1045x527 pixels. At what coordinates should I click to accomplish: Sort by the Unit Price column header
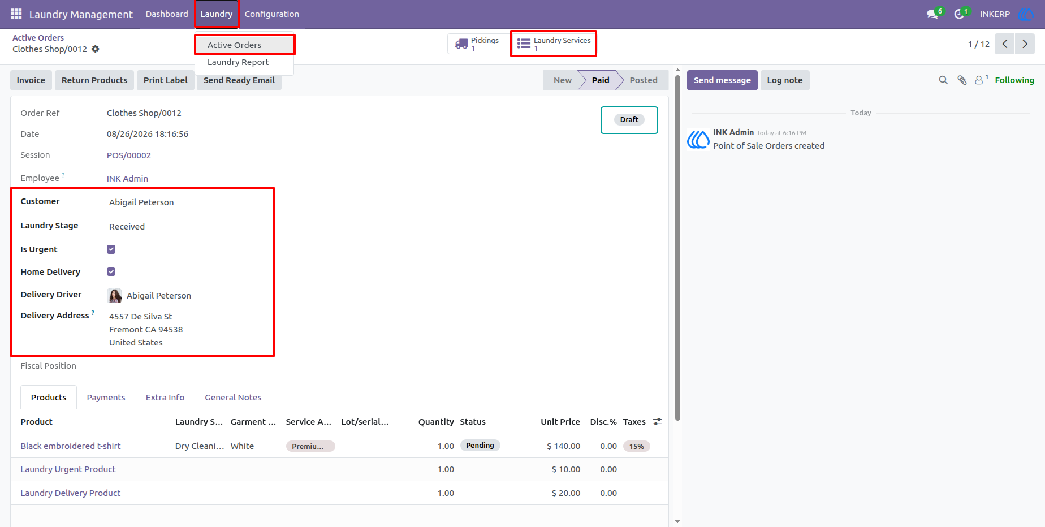pos(560,422)
